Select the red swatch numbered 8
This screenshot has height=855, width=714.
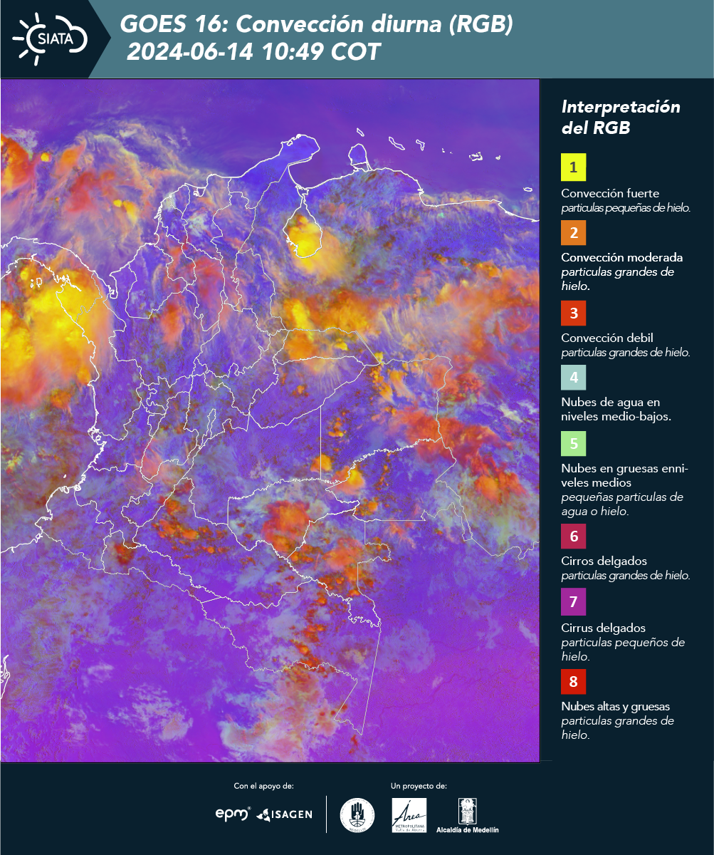573,682
